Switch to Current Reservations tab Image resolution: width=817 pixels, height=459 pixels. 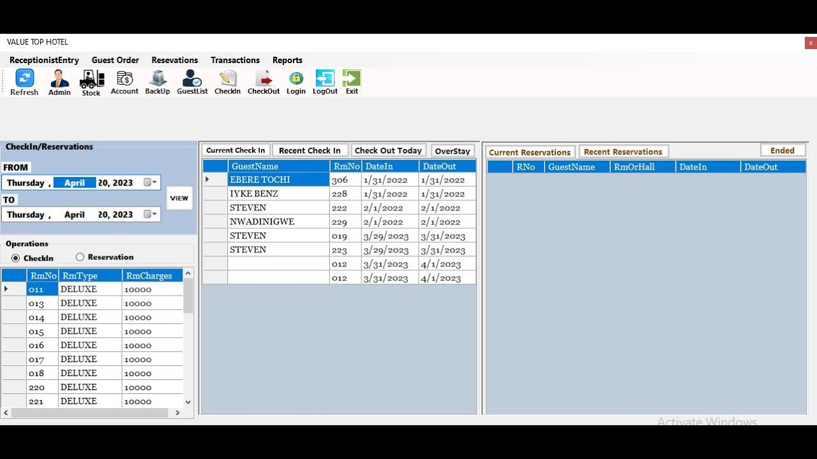pos(530,152)
